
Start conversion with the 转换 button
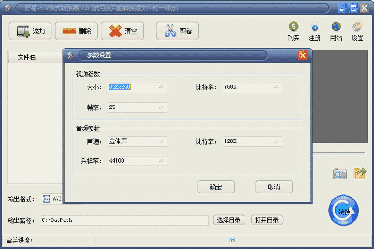click(x=344, y=210)
